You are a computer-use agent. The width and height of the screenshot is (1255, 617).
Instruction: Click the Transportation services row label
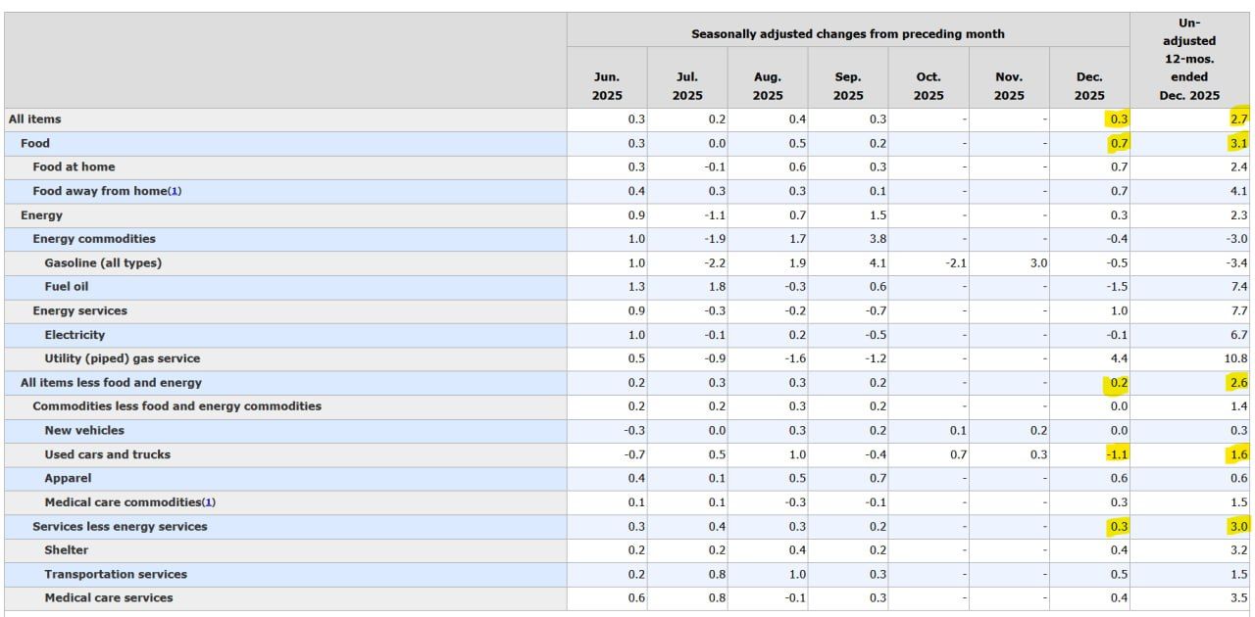pos(116,574)
